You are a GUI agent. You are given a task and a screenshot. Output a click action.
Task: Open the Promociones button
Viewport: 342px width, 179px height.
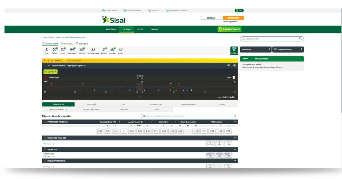[x=229, y=29]
